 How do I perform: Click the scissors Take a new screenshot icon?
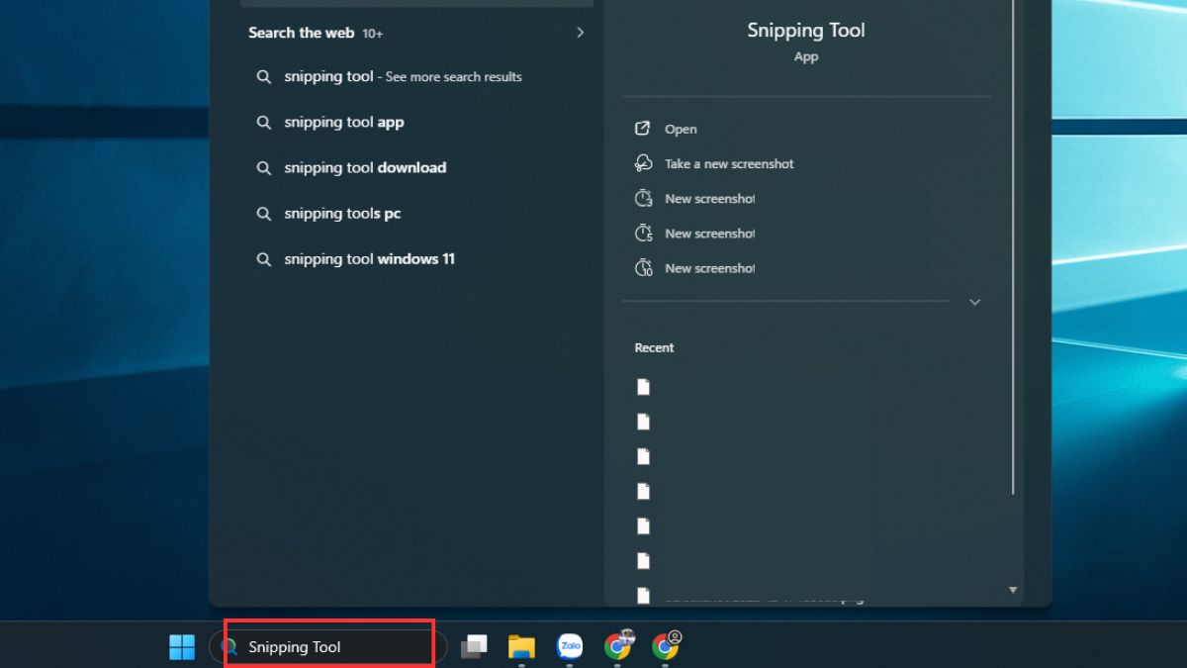[x=643, y=163]
